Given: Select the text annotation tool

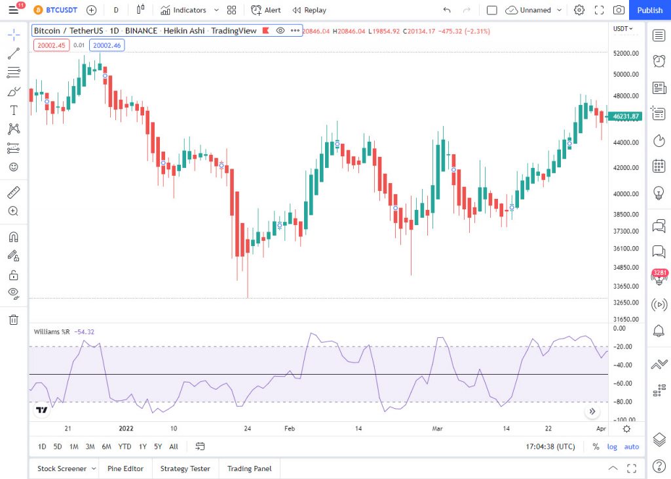Looking at the screenshot, I should pos(14,110).
